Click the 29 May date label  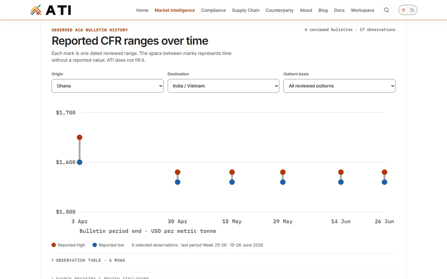pyautogui.click(x=283, y=221)
